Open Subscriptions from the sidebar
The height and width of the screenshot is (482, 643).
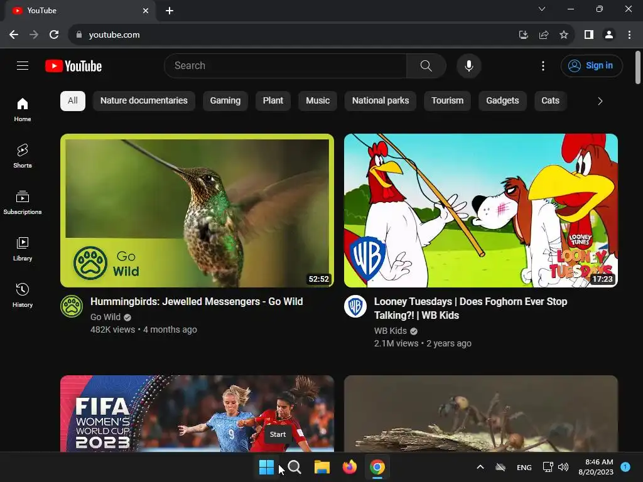point(23,203)
